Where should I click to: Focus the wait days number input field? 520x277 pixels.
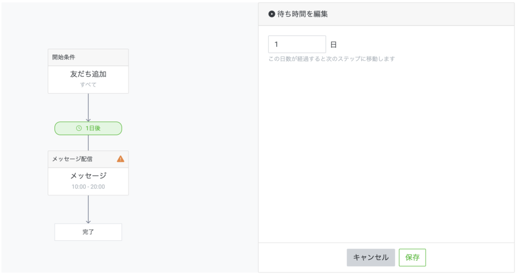tap(297, 44)
